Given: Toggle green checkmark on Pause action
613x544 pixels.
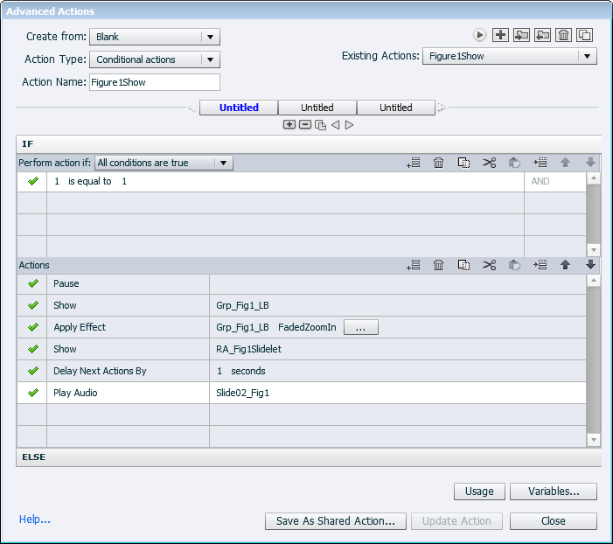Looking at the screenshot, I should (33, 283).
